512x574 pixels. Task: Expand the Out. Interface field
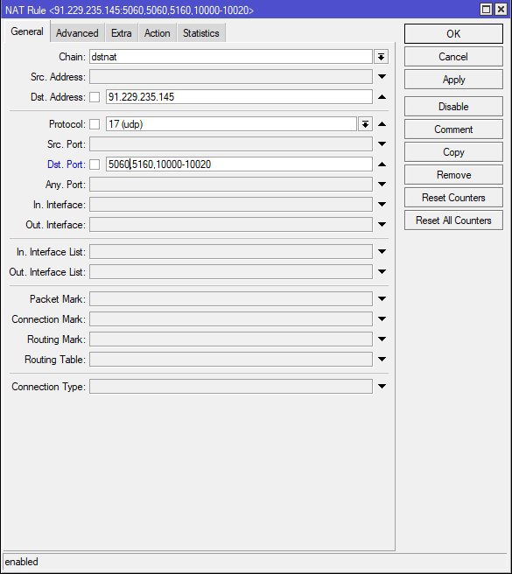click(382, 224)
